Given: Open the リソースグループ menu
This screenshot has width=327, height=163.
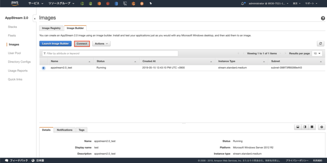Looking at the screenshot, I should tap(61, 4).
